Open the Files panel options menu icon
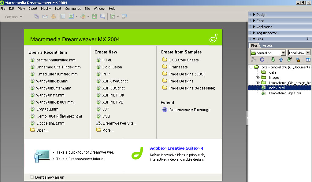The width and height of the screenshot is (312, 182). (309, 39)
